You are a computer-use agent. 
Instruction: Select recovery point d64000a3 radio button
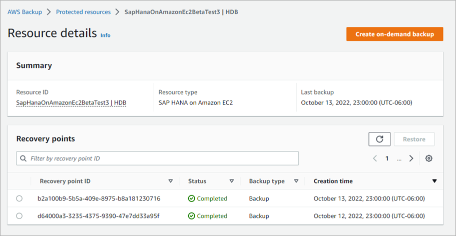pos(20,216)
